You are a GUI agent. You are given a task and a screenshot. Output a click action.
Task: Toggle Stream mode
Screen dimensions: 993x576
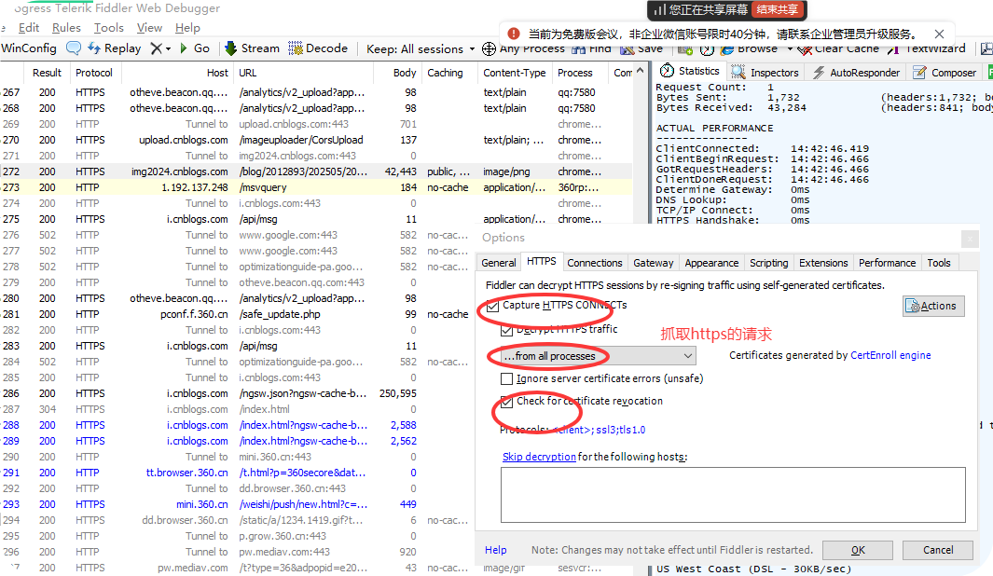tap(252, 48)
